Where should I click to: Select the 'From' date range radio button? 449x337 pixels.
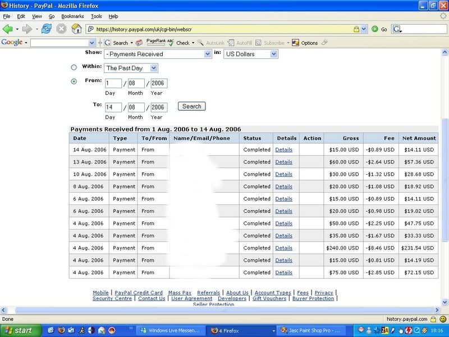tap(74, 81)
